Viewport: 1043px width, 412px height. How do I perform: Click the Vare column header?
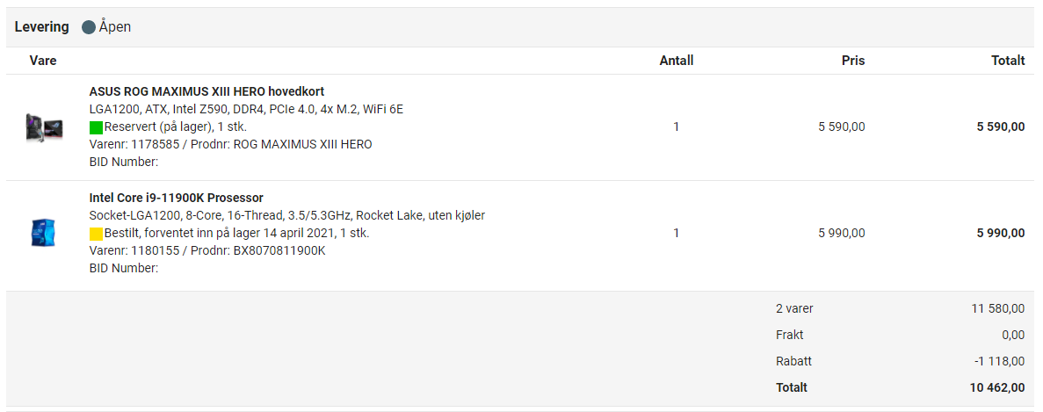(x=43, y=61)
